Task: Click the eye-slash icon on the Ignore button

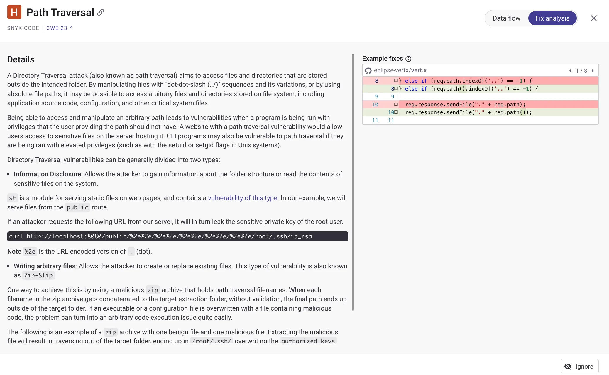Action: click(x=568, y=366)
